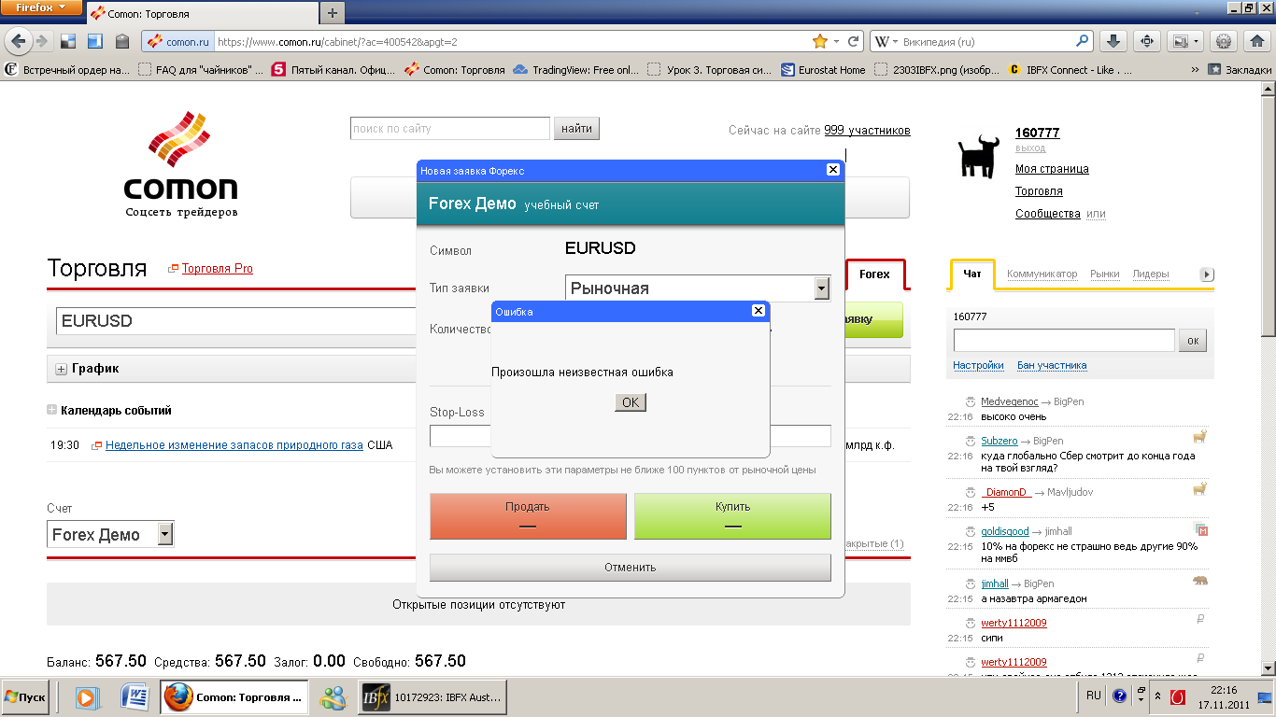Go back with the Firefox back arrow
Screen dimensions: 1276x717
pos(18,41)
